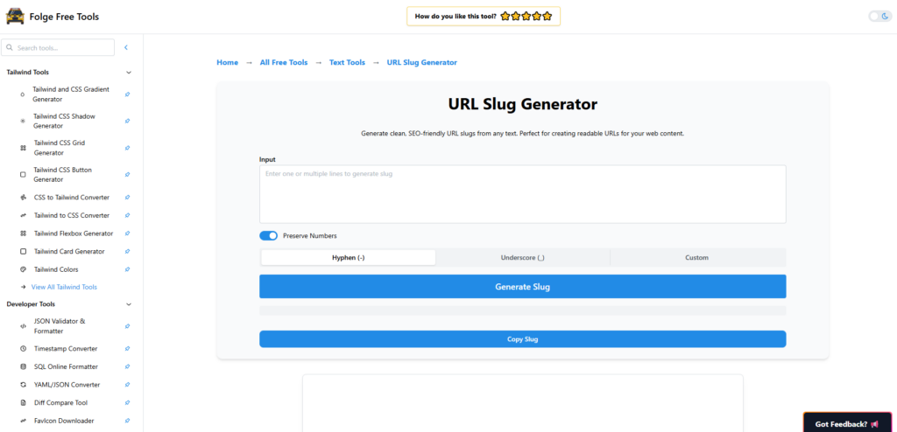This screenshot has width=897, height=432.
Task: Pin the CSS to Tailwind Converter
Action: (128, 197)
